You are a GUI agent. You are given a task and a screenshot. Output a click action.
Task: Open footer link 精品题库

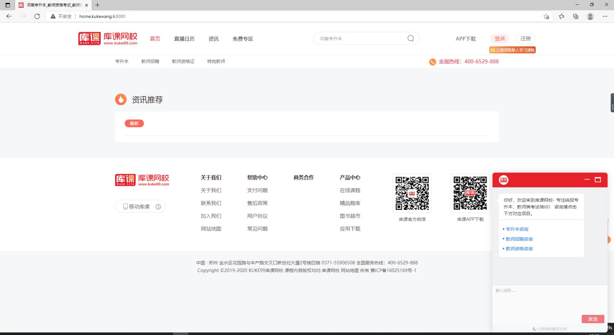pyautogui.click(x=350, y=203)
